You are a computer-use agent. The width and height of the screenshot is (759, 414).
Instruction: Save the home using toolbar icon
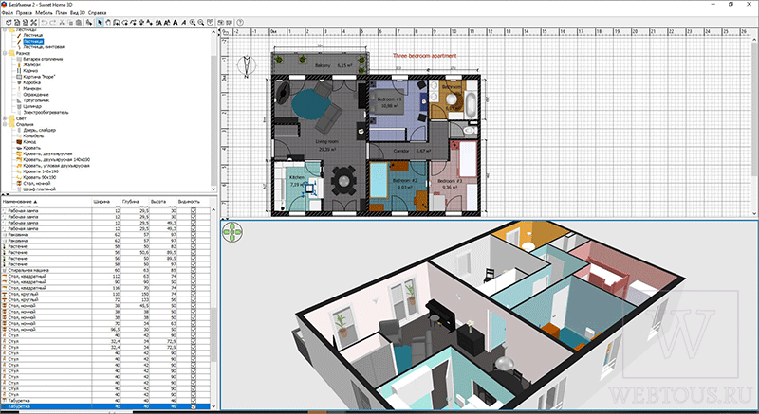click(x=26, y=22)
